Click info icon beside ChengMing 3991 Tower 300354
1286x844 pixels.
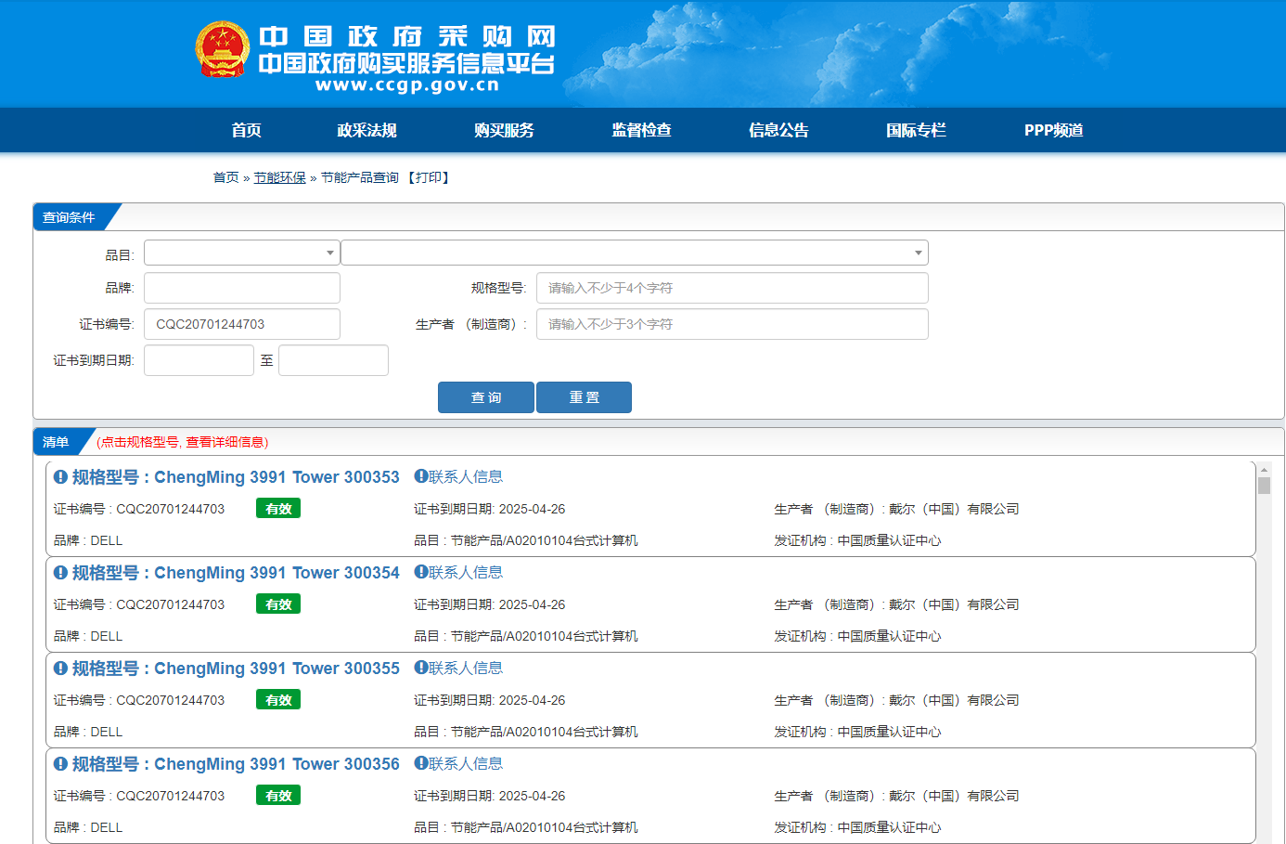pyautogui.click(x=60, y=573)
